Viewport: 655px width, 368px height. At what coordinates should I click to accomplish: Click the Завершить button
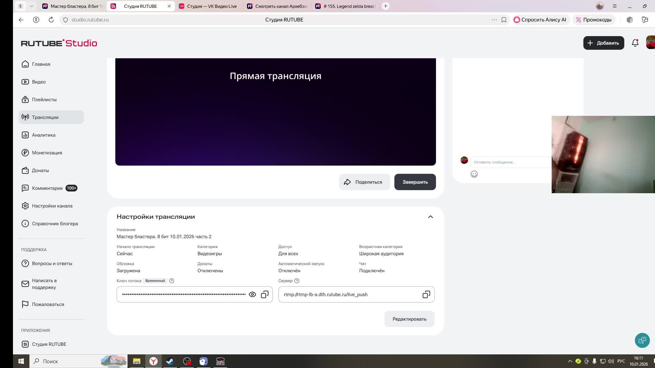pos(415,182)
